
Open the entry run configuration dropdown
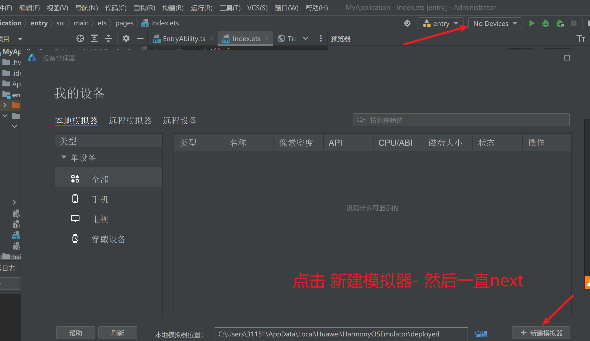[x=441, y=23]
